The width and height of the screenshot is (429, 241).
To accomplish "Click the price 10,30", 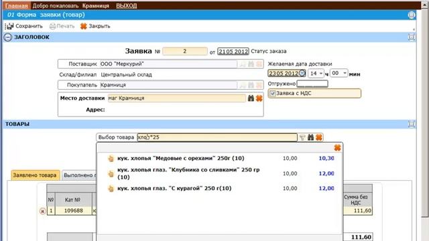I will 326,158.
